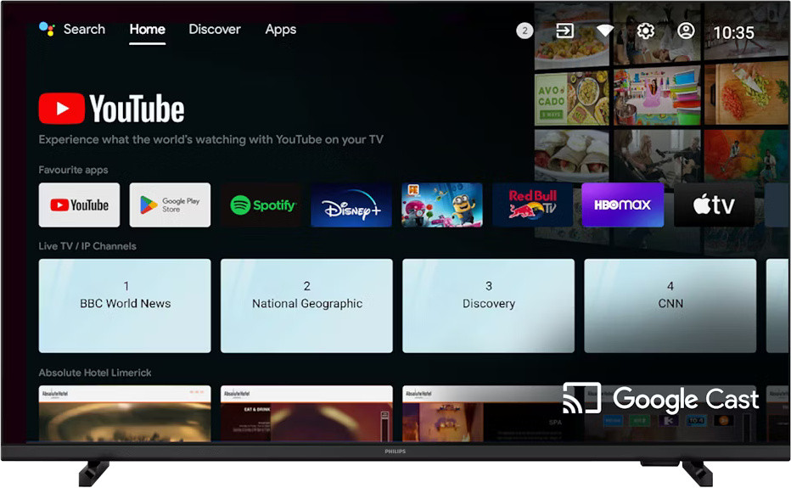
Task: Open the Spotify app tile
Action: click(261, 205)
